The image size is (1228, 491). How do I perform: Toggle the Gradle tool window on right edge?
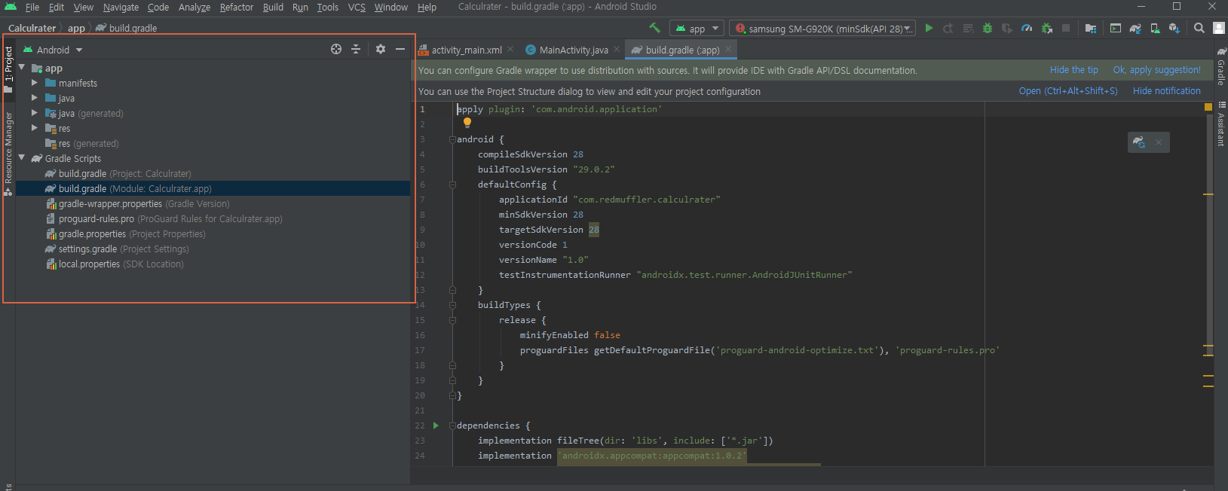point(1221,66)
